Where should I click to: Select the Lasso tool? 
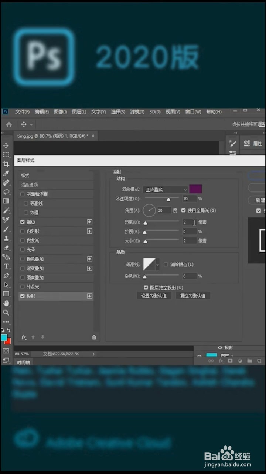coord(6,192)
